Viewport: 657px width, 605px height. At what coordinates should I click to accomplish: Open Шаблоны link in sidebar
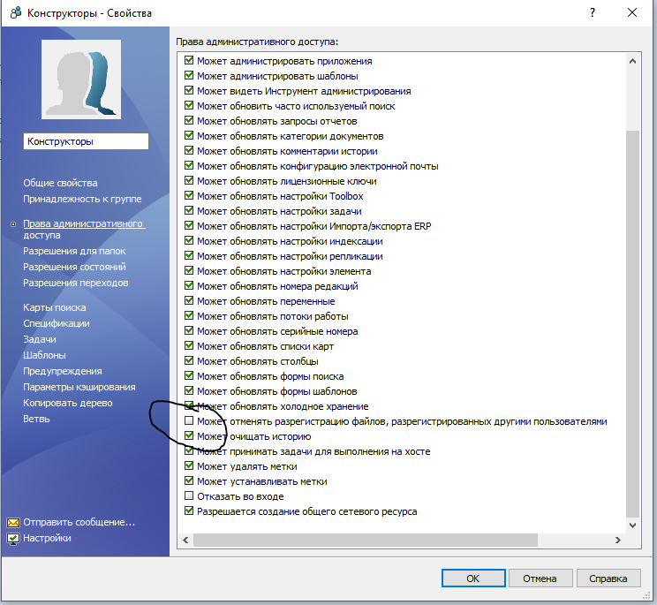point(44,355)
